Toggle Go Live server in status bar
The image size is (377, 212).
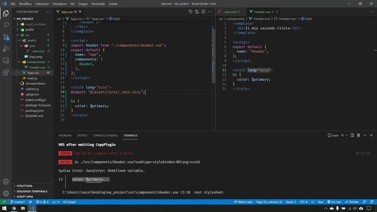334,202
